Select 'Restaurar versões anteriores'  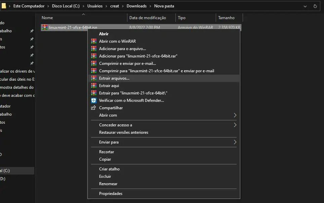pyautogui.click(x=164, y=132)
